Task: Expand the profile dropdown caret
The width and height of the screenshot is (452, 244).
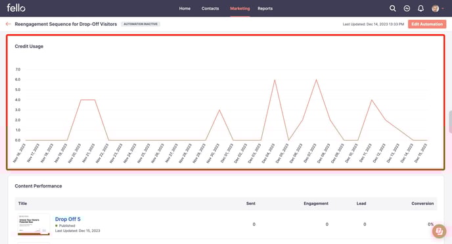Action: coord(443,9)
